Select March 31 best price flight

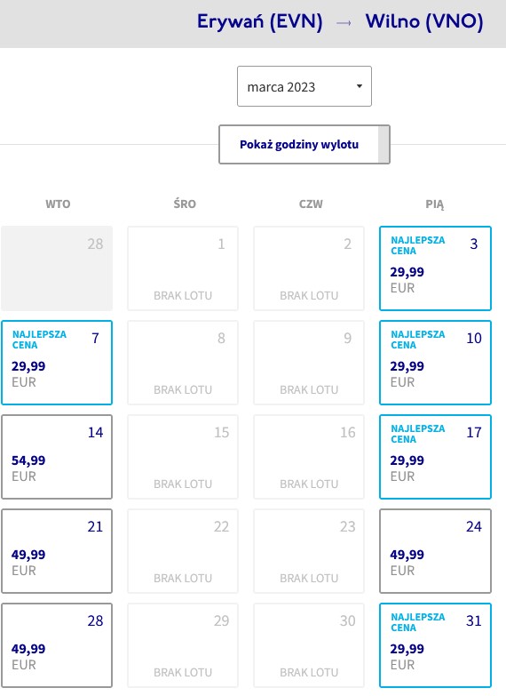(436, 645)
